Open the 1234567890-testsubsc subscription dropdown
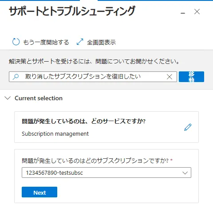This screenshot has height=216, width=213. point(106,173)
